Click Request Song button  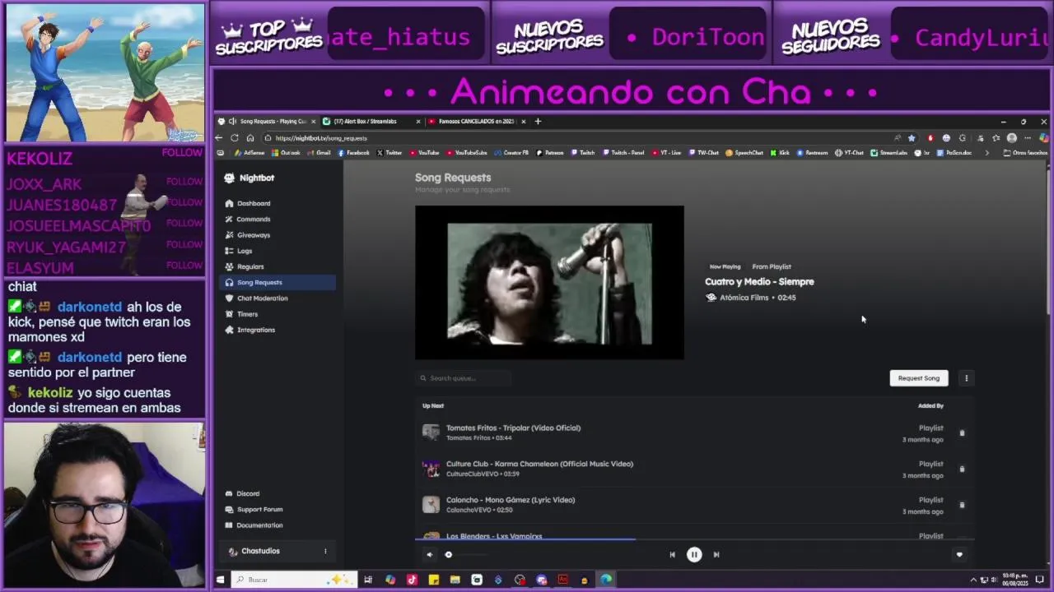coord(918,378)
